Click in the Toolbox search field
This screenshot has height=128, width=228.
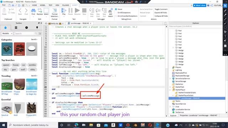24,33
